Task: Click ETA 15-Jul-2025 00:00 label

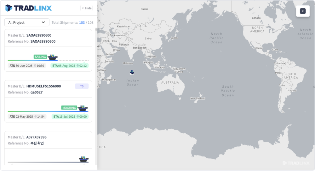Action: [70, 116]
